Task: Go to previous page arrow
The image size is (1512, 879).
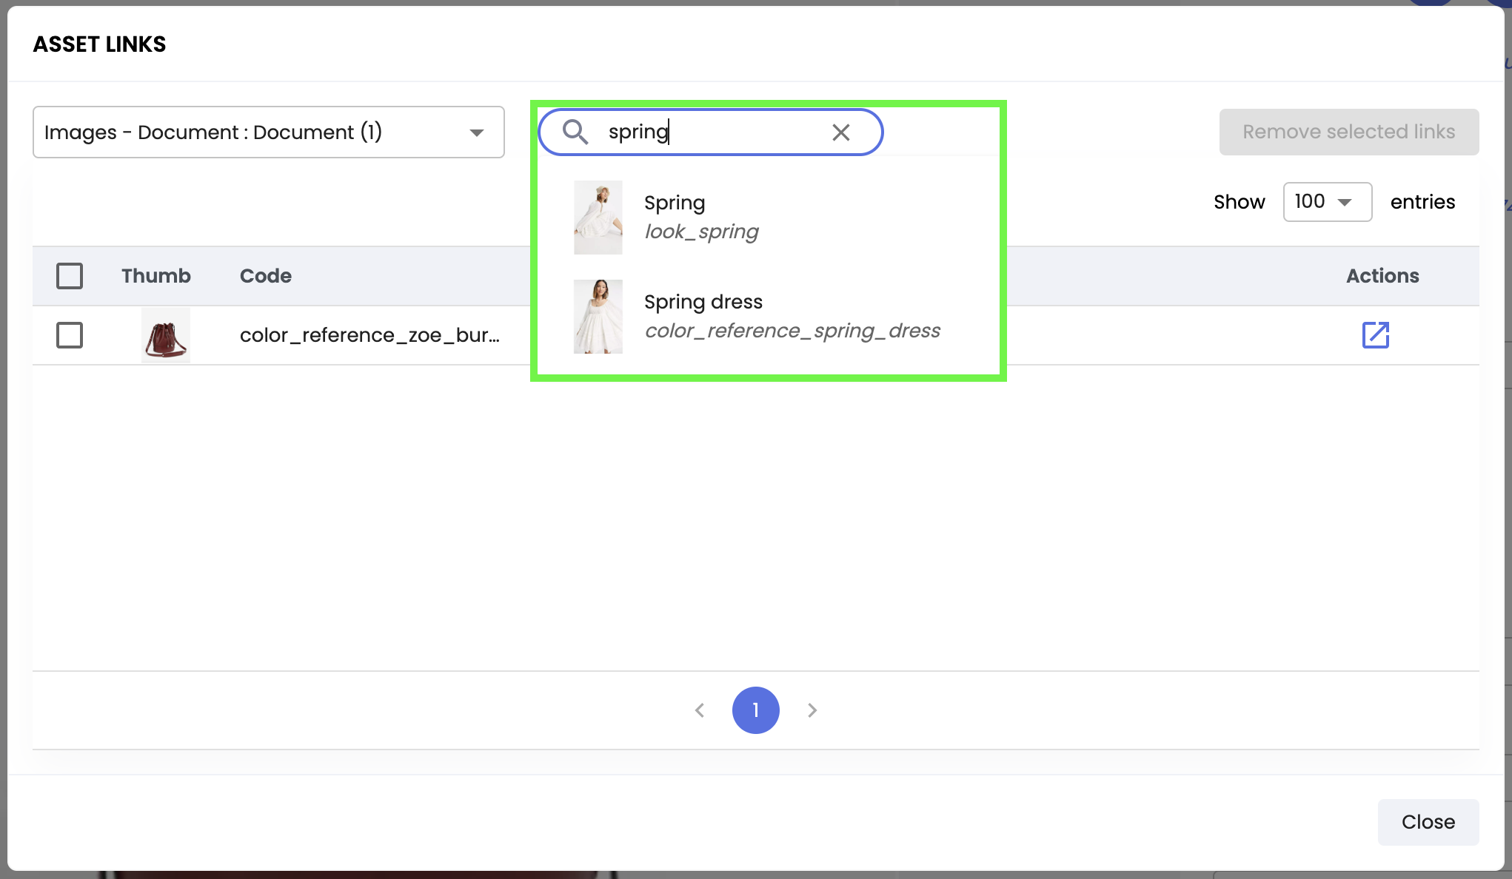Action: pyautogui.click(x=700, y=710)
